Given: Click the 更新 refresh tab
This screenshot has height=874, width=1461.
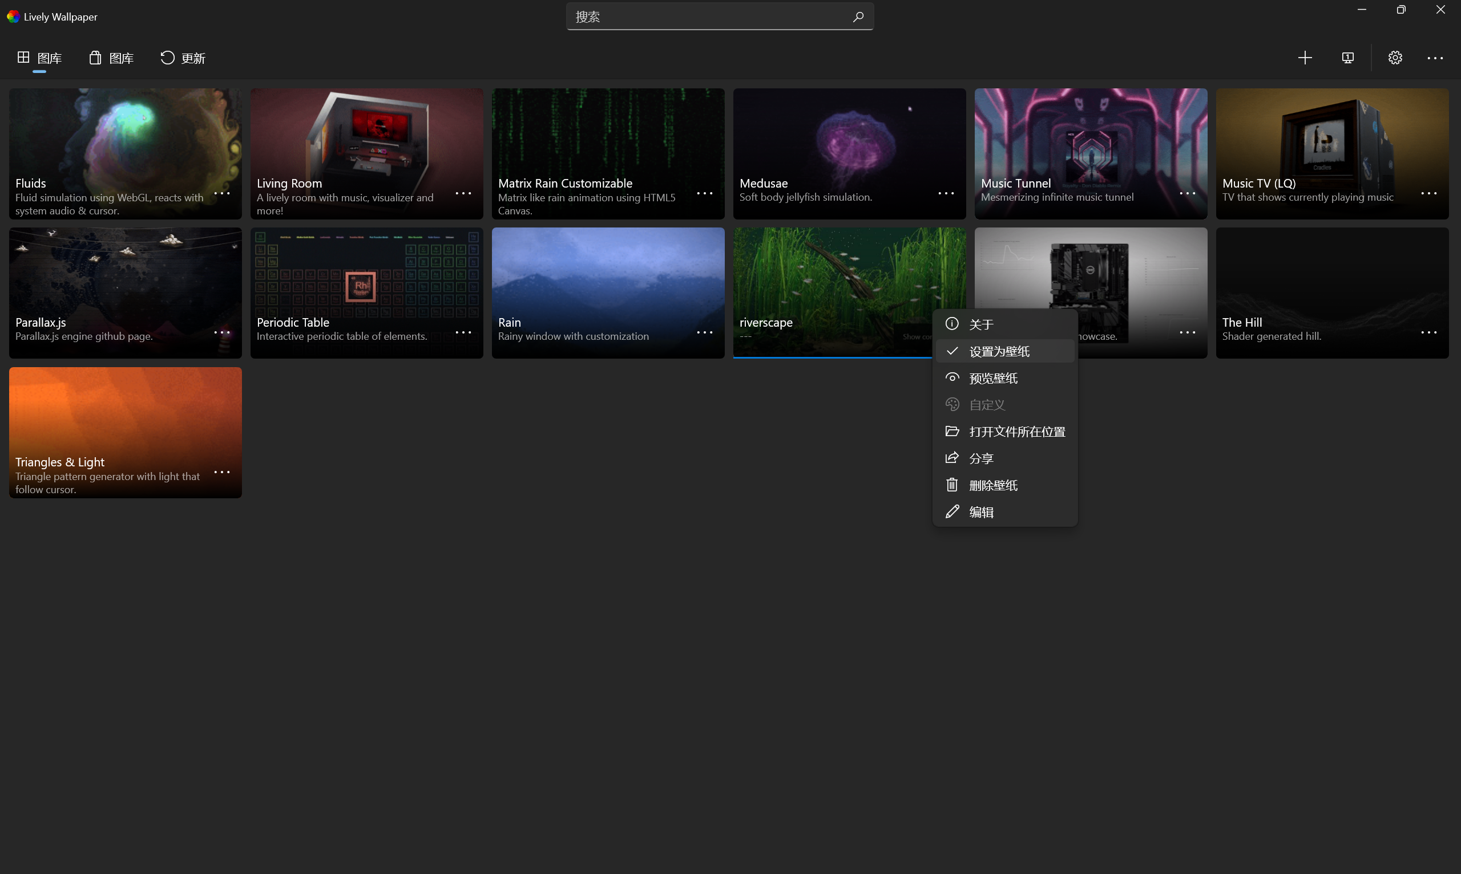Looking at the screenshot, I should 183,58.
